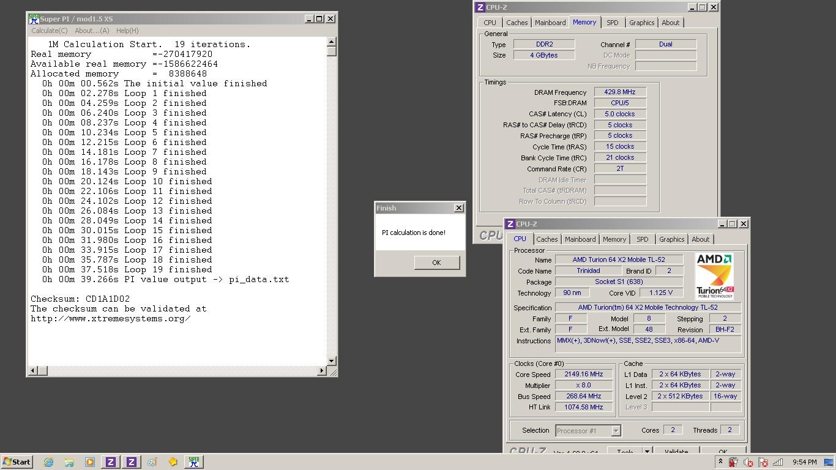The height and width of the screenshot is (470, 836).
Task: Open Graphics tab in the Memory window
Action: (x=641, y=23)
